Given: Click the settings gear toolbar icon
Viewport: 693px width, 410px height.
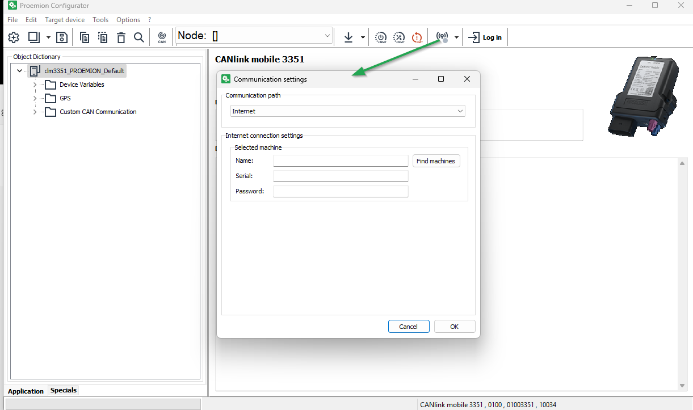Looking at the screenshot, I should pos(14,37).
